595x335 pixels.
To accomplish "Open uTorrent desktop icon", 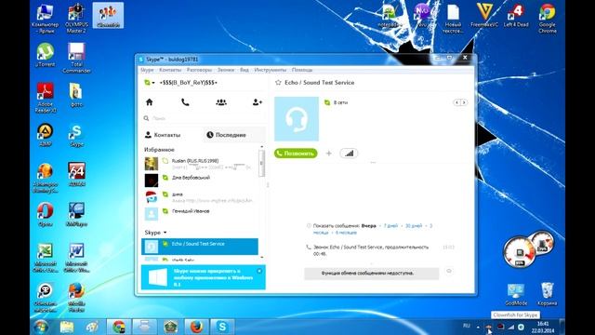I will (x=46, y=55).
